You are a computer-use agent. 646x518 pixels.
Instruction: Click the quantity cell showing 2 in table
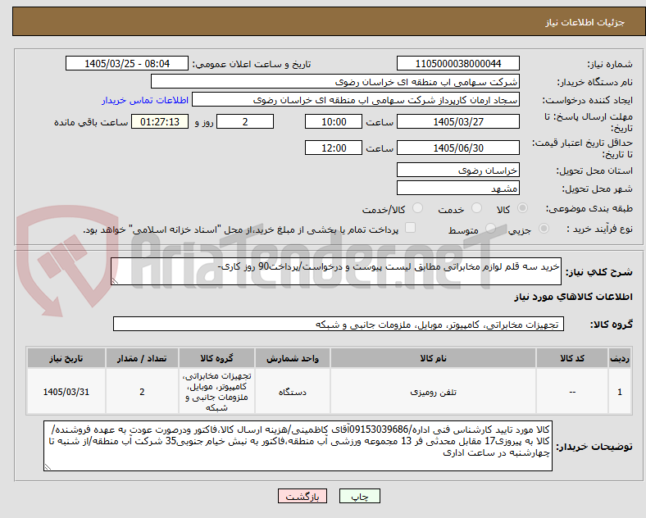click(x=142, y=392)
